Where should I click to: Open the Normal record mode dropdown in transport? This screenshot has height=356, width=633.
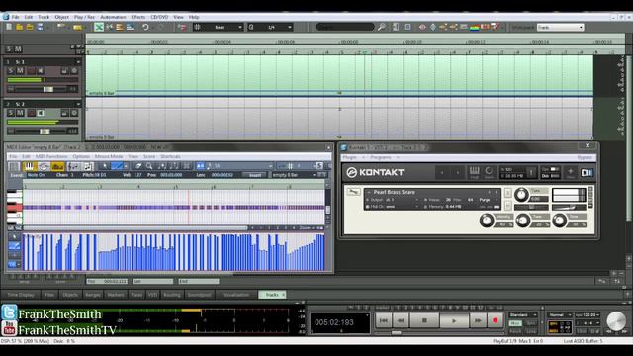coord(559,314)
